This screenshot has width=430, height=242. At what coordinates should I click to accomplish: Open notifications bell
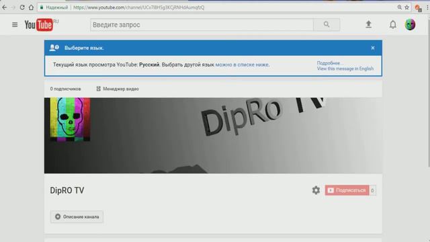(393, 25)
